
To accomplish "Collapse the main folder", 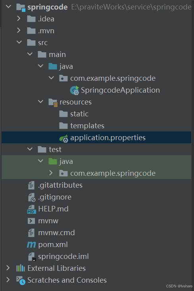I will coord(30,54).
